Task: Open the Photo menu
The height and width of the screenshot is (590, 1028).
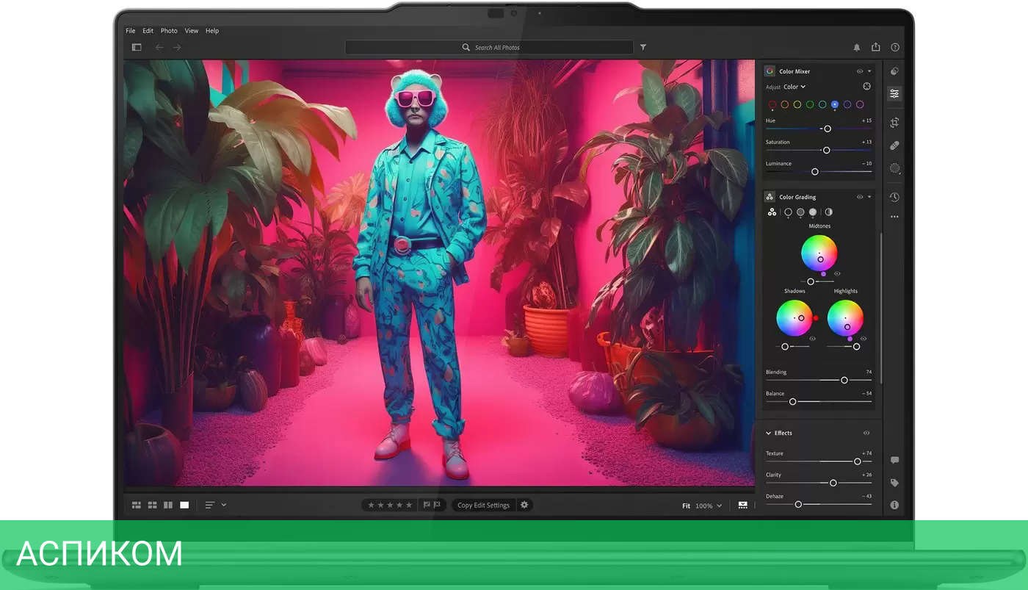Action: pos(169,31)
